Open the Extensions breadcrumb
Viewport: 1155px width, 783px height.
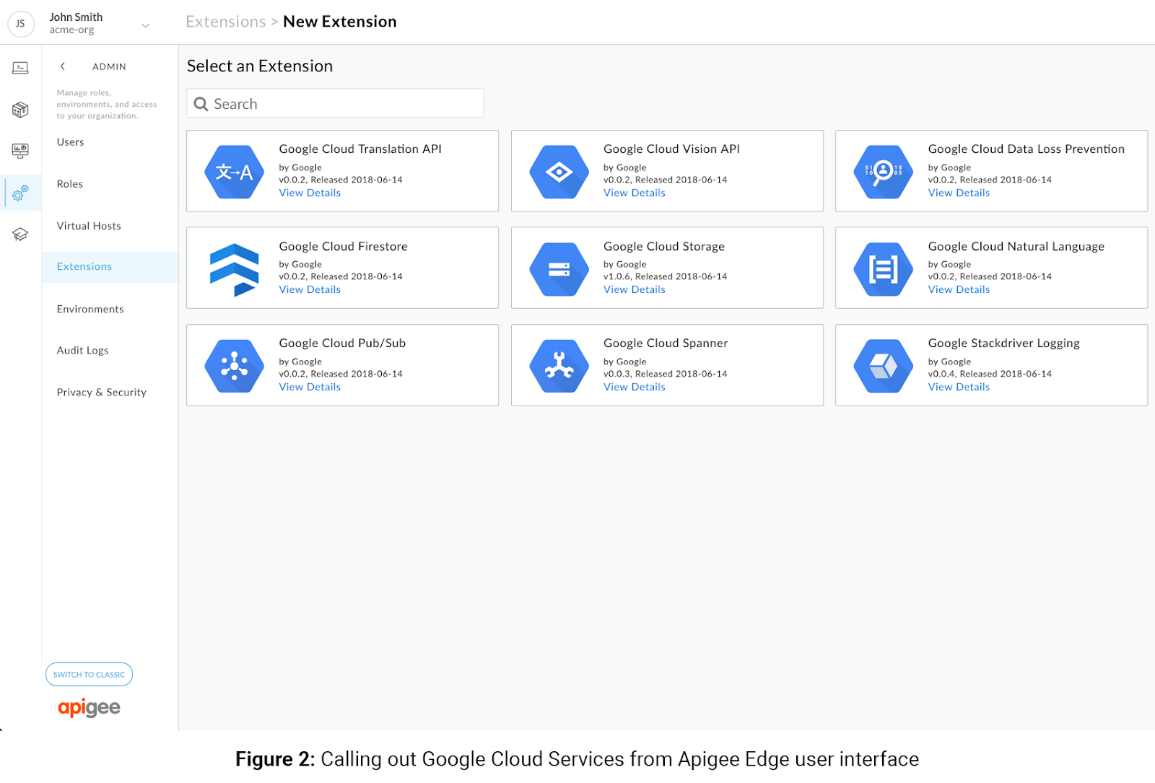[225, 21]
